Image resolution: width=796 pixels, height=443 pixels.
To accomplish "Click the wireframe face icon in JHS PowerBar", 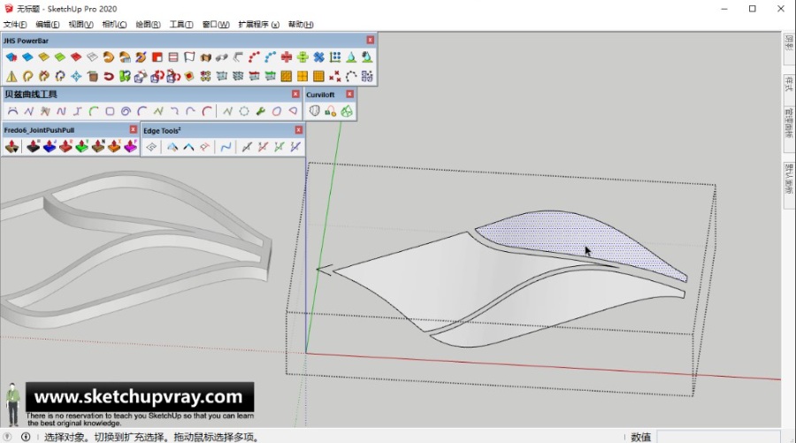I will 92,57.
